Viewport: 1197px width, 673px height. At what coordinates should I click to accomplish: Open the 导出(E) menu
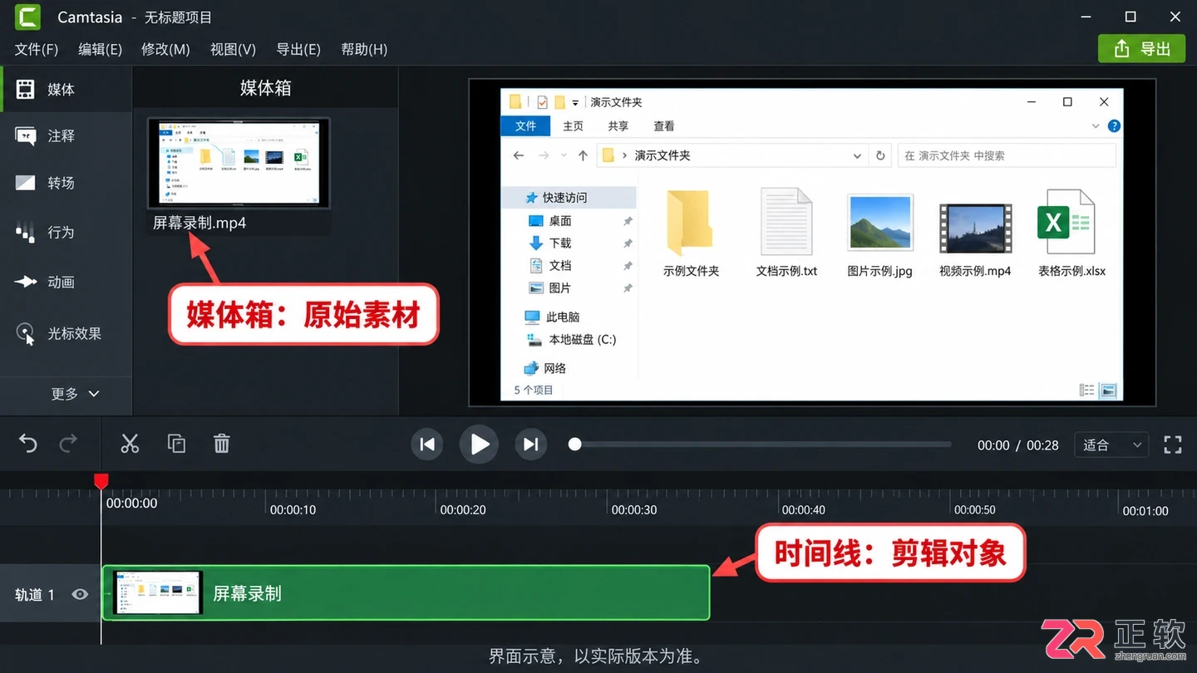[x=298, y=49]
